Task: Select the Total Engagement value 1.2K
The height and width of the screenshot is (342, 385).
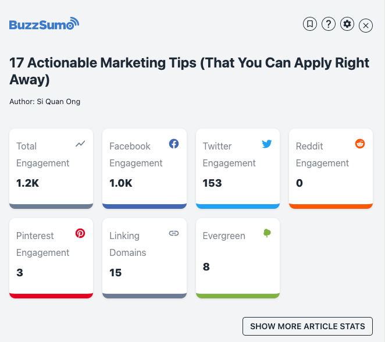Action: 28,183
